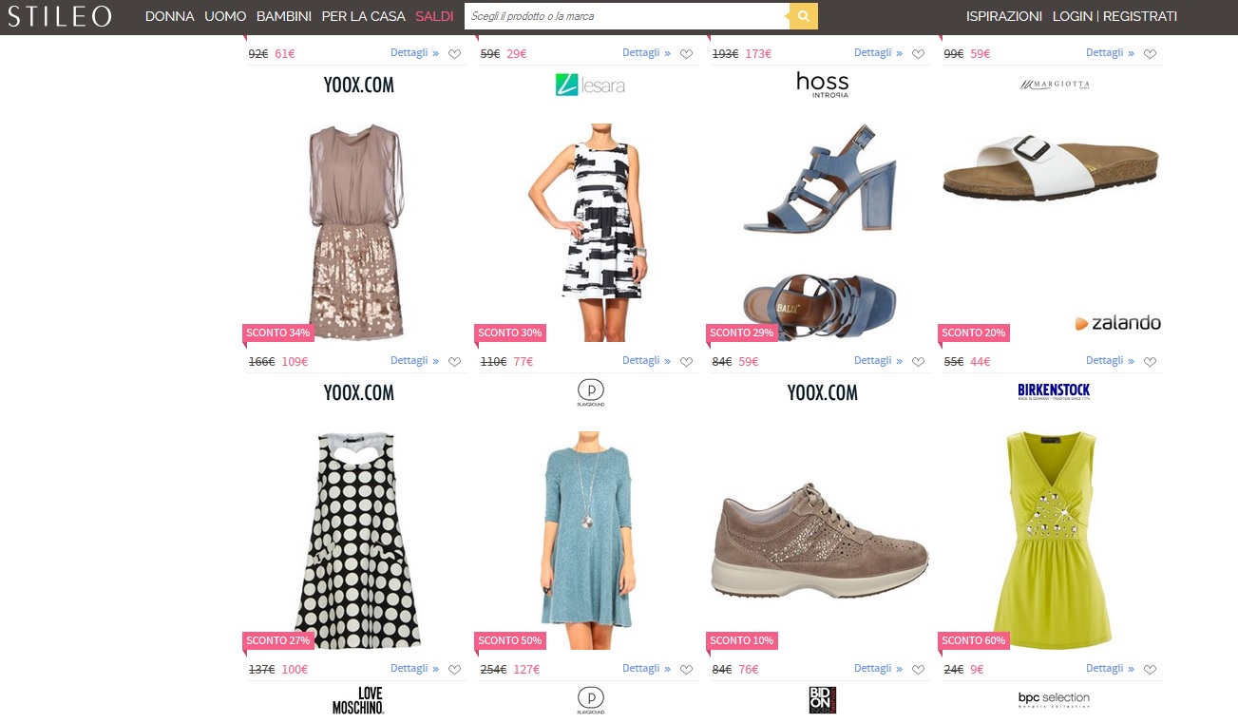Open the BAMBINI menu
Screen dimensions: 1238x723
point(284,16)
